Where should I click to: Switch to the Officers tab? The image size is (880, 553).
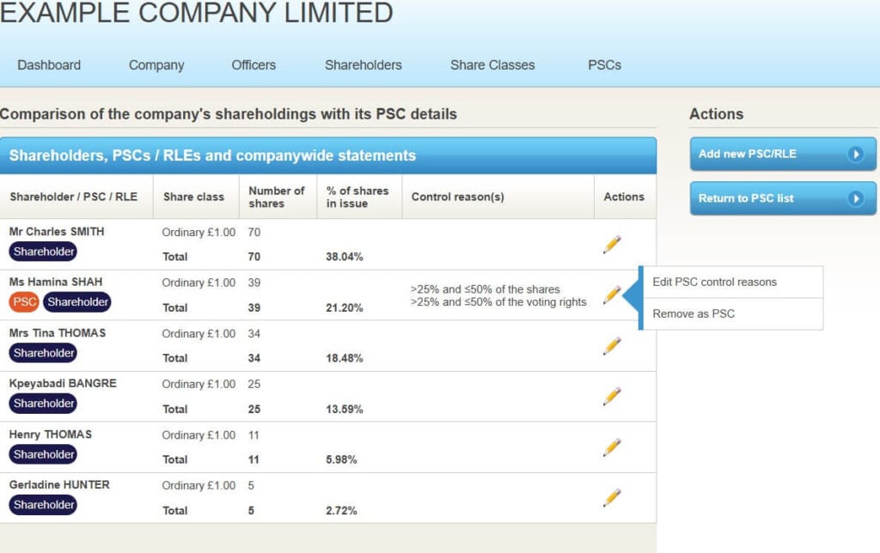tap(254, 65)
